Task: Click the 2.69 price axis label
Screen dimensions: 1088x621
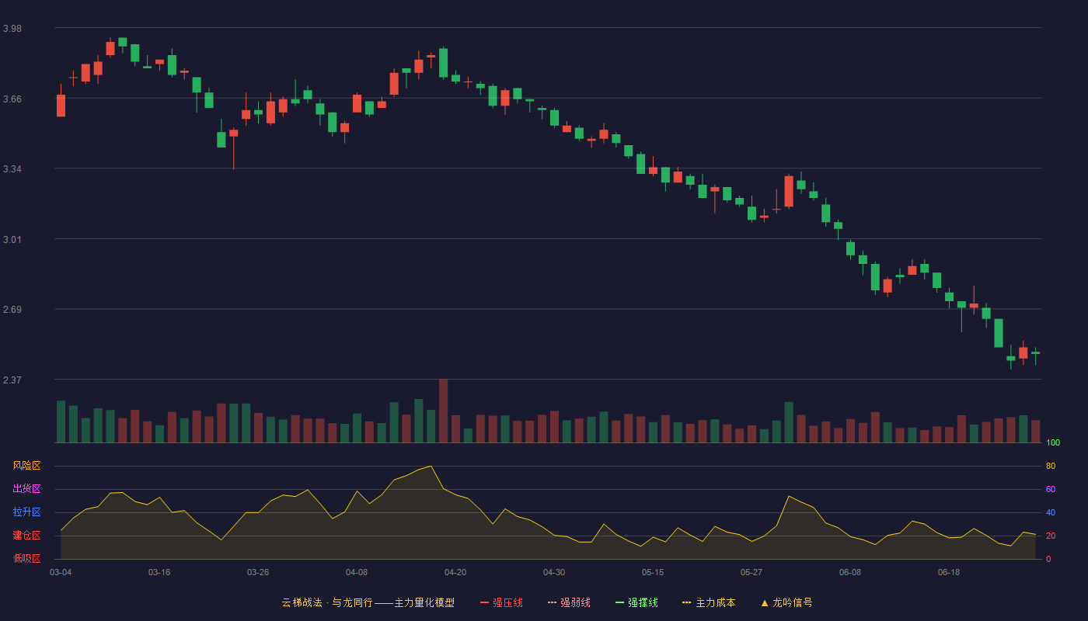Action: pos(12,310)
